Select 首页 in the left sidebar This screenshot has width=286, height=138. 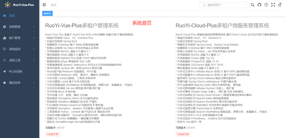coord(12,16)
